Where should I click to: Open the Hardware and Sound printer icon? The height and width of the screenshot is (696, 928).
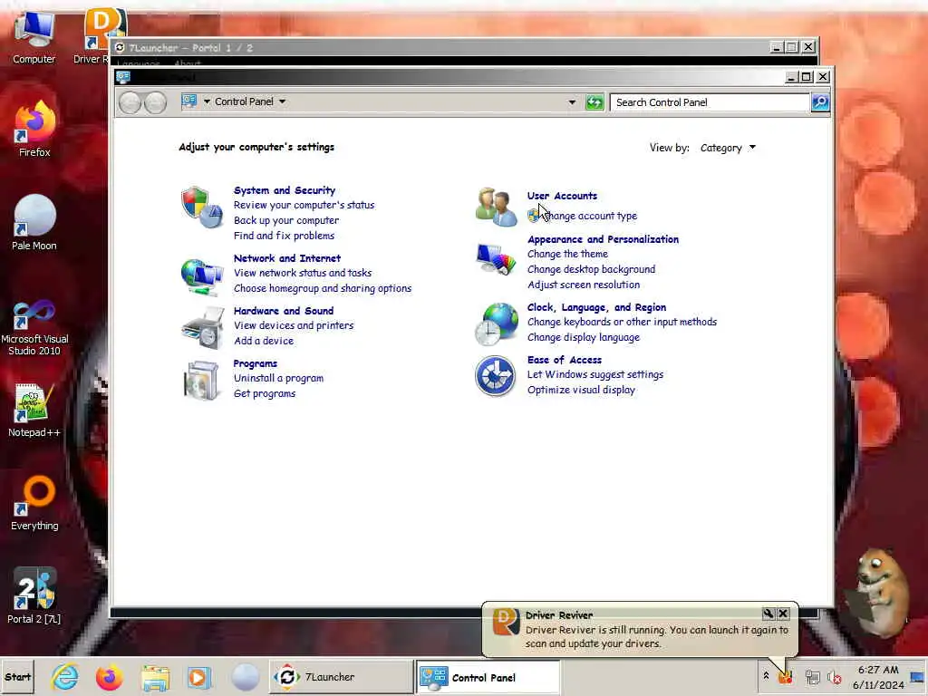[203, 328]
